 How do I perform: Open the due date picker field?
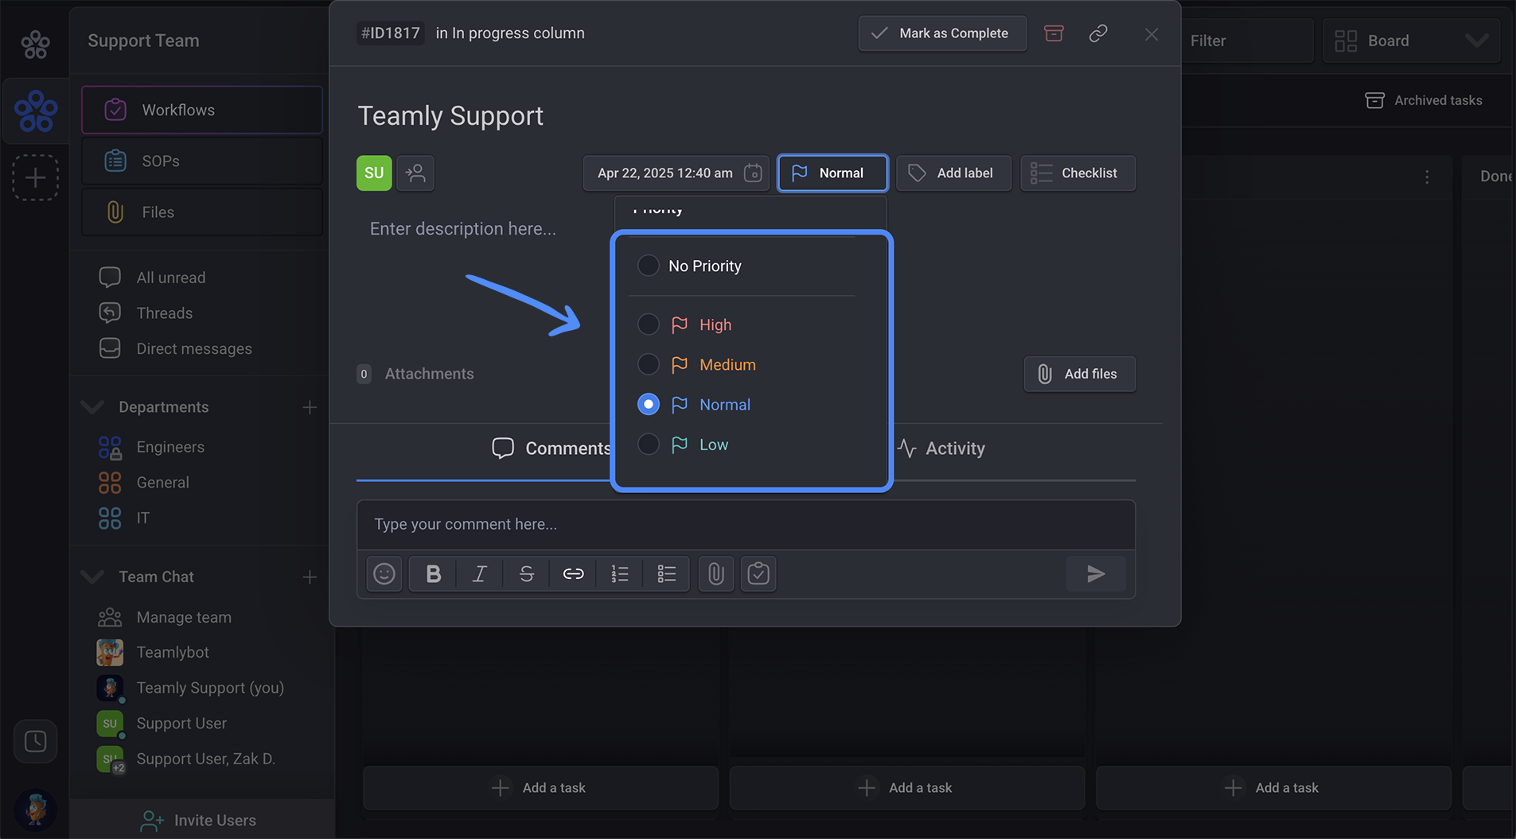tap(676, 173)
